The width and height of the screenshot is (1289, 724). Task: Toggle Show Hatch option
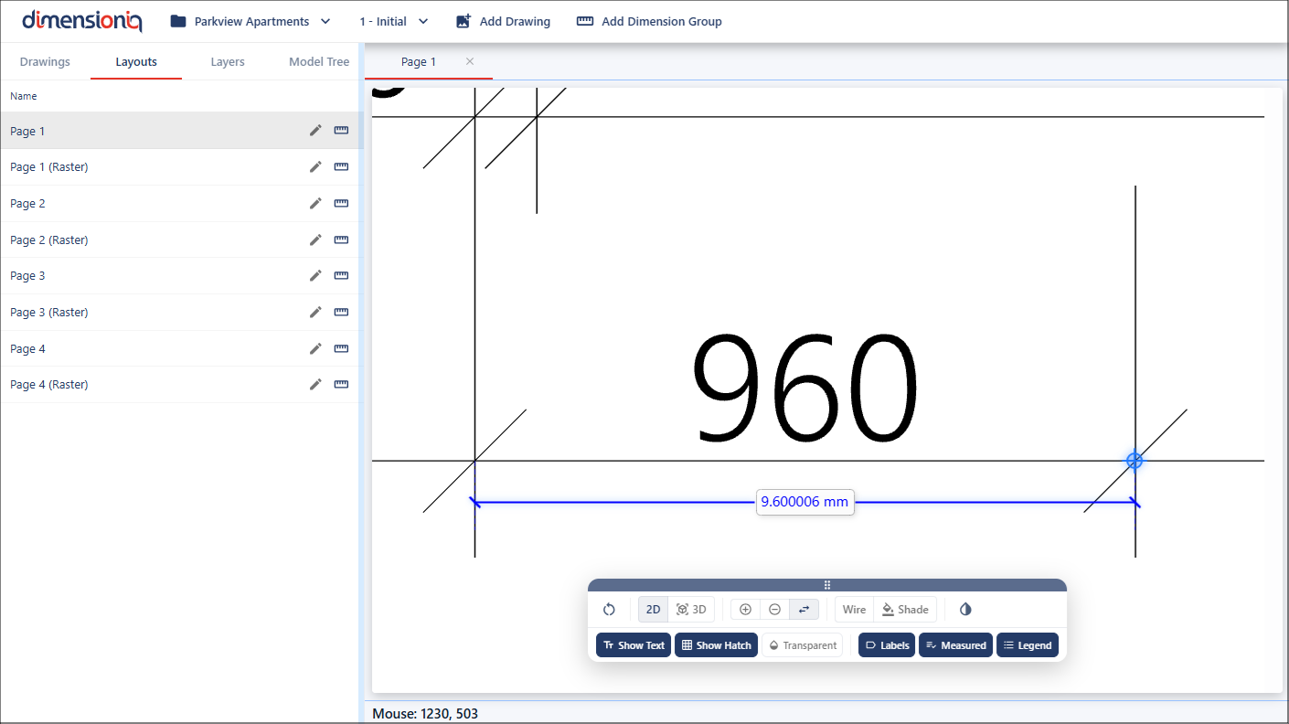click(x=716, y=645)
